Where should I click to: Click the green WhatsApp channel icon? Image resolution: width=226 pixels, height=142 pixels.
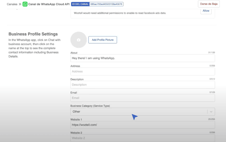click(25, 4)
